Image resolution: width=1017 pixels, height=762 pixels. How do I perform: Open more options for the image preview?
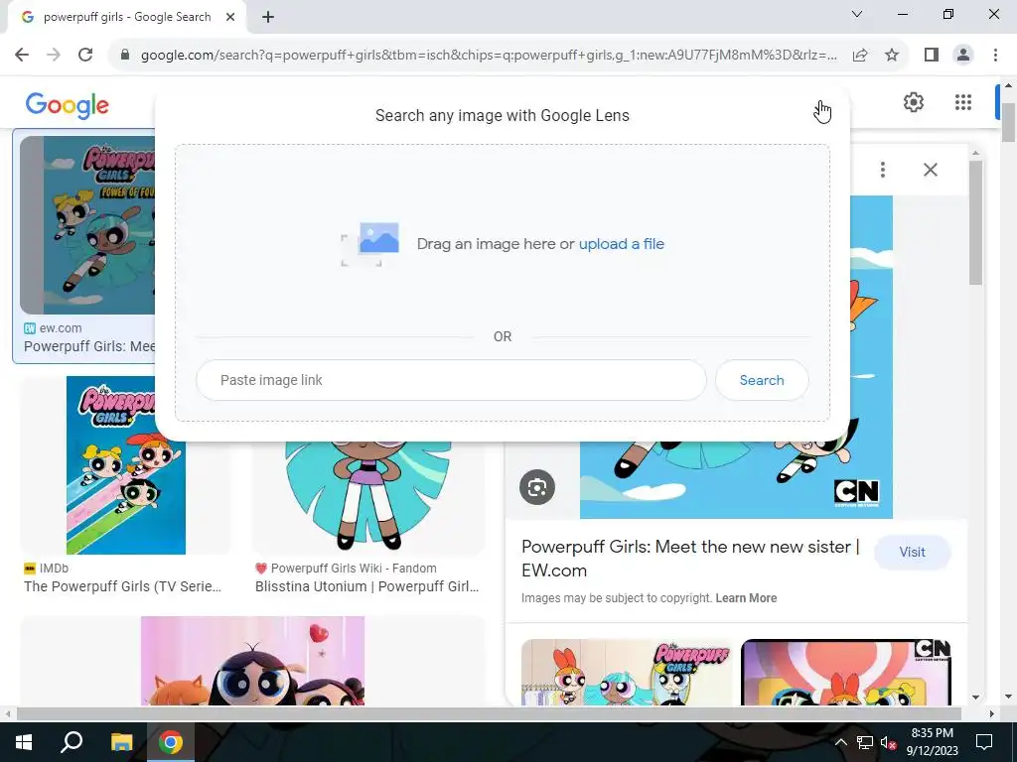click(882, 170)
